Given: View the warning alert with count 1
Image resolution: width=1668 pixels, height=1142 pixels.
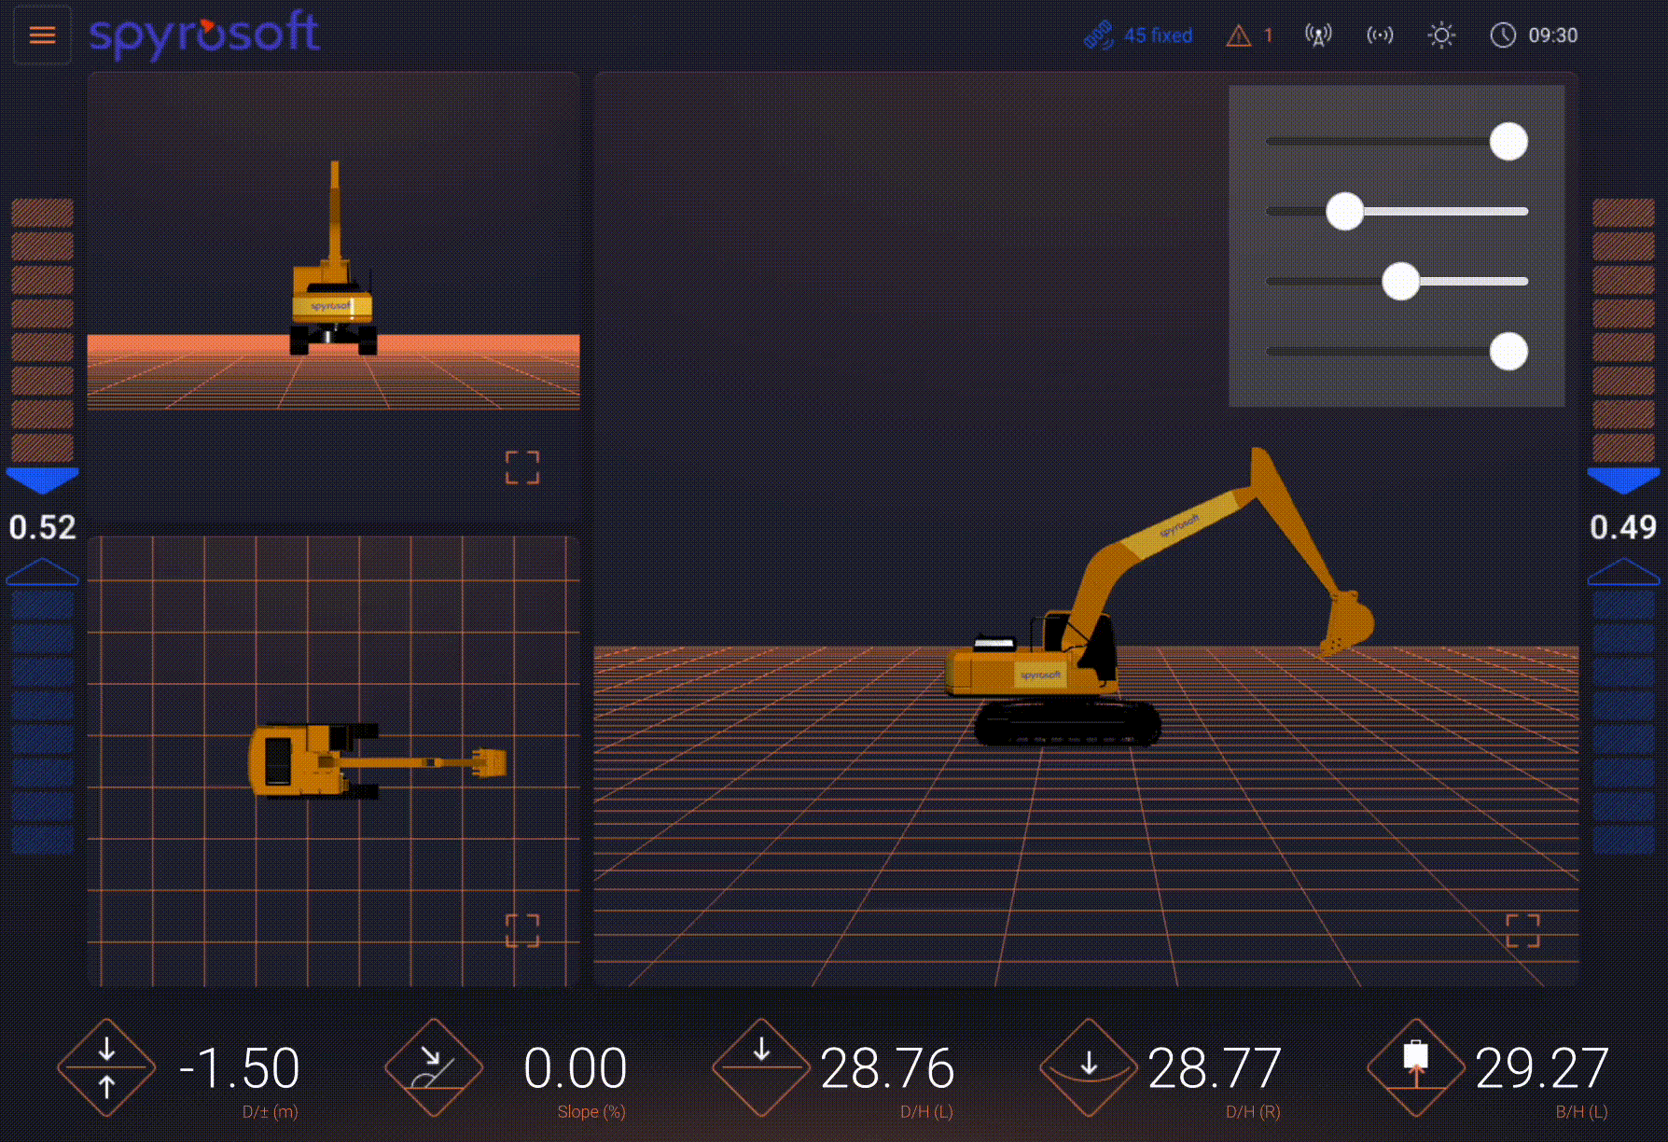Looking at the screenshot, I should [x=1241, y=35].
